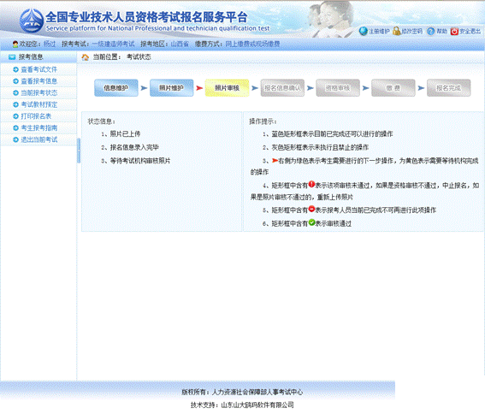Click 考试状态 breadcrumb text
The width and height of the screenshot is (485, 414).
tap(139, 57)
